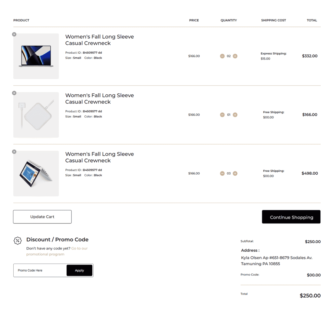Decrease the tablet item's quantity from 03
The height and width of the screenshot is (322, 333).
pos(222,173)
